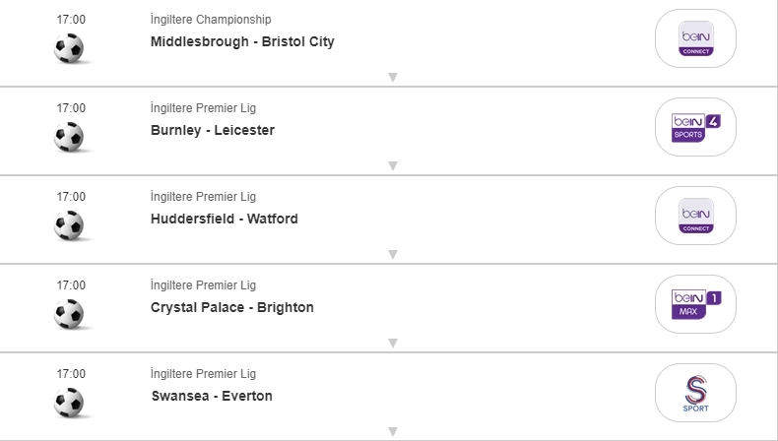778x441 pixels.
Task: Expand Middlesbrough - Bristol City match details
Action: [392, 77]
